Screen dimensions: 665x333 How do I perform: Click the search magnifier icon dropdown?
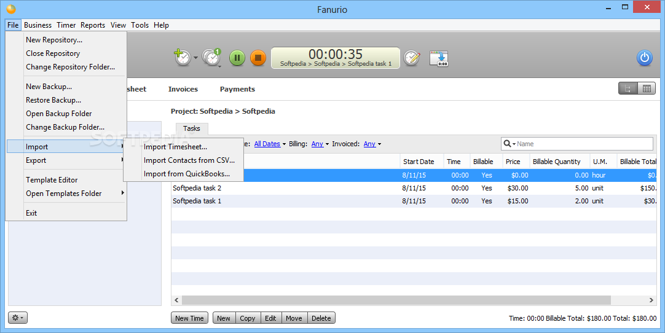click(x=510, y=144)
